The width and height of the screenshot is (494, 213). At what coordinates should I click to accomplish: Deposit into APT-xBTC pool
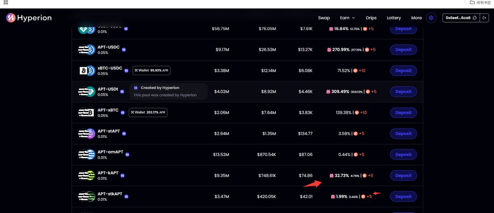(403, 112)
